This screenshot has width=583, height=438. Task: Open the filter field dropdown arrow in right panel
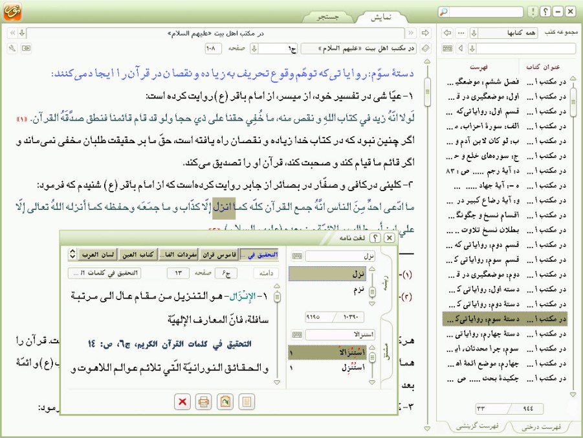(x=472, y=49)
